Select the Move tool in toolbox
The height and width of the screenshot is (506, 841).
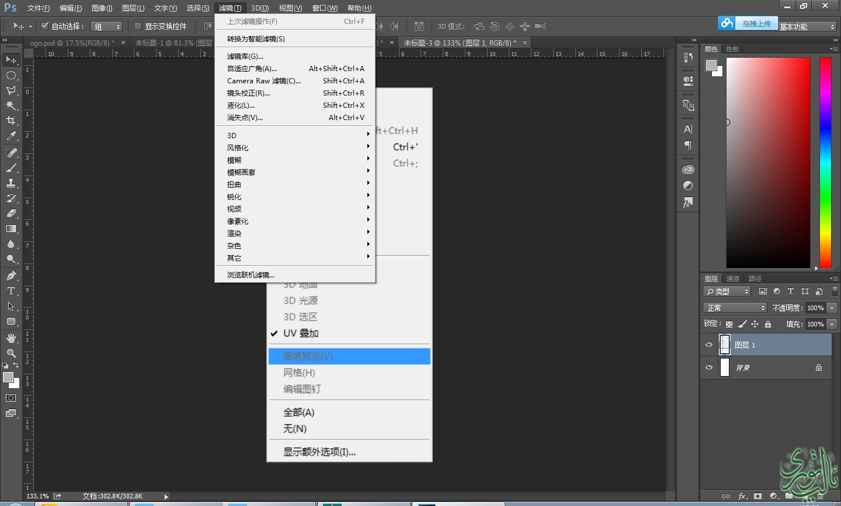click(11, 60)
